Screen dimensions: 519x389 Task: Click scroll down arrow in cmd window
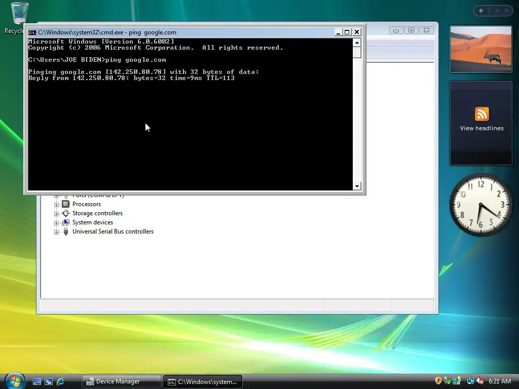coord(357,186)
